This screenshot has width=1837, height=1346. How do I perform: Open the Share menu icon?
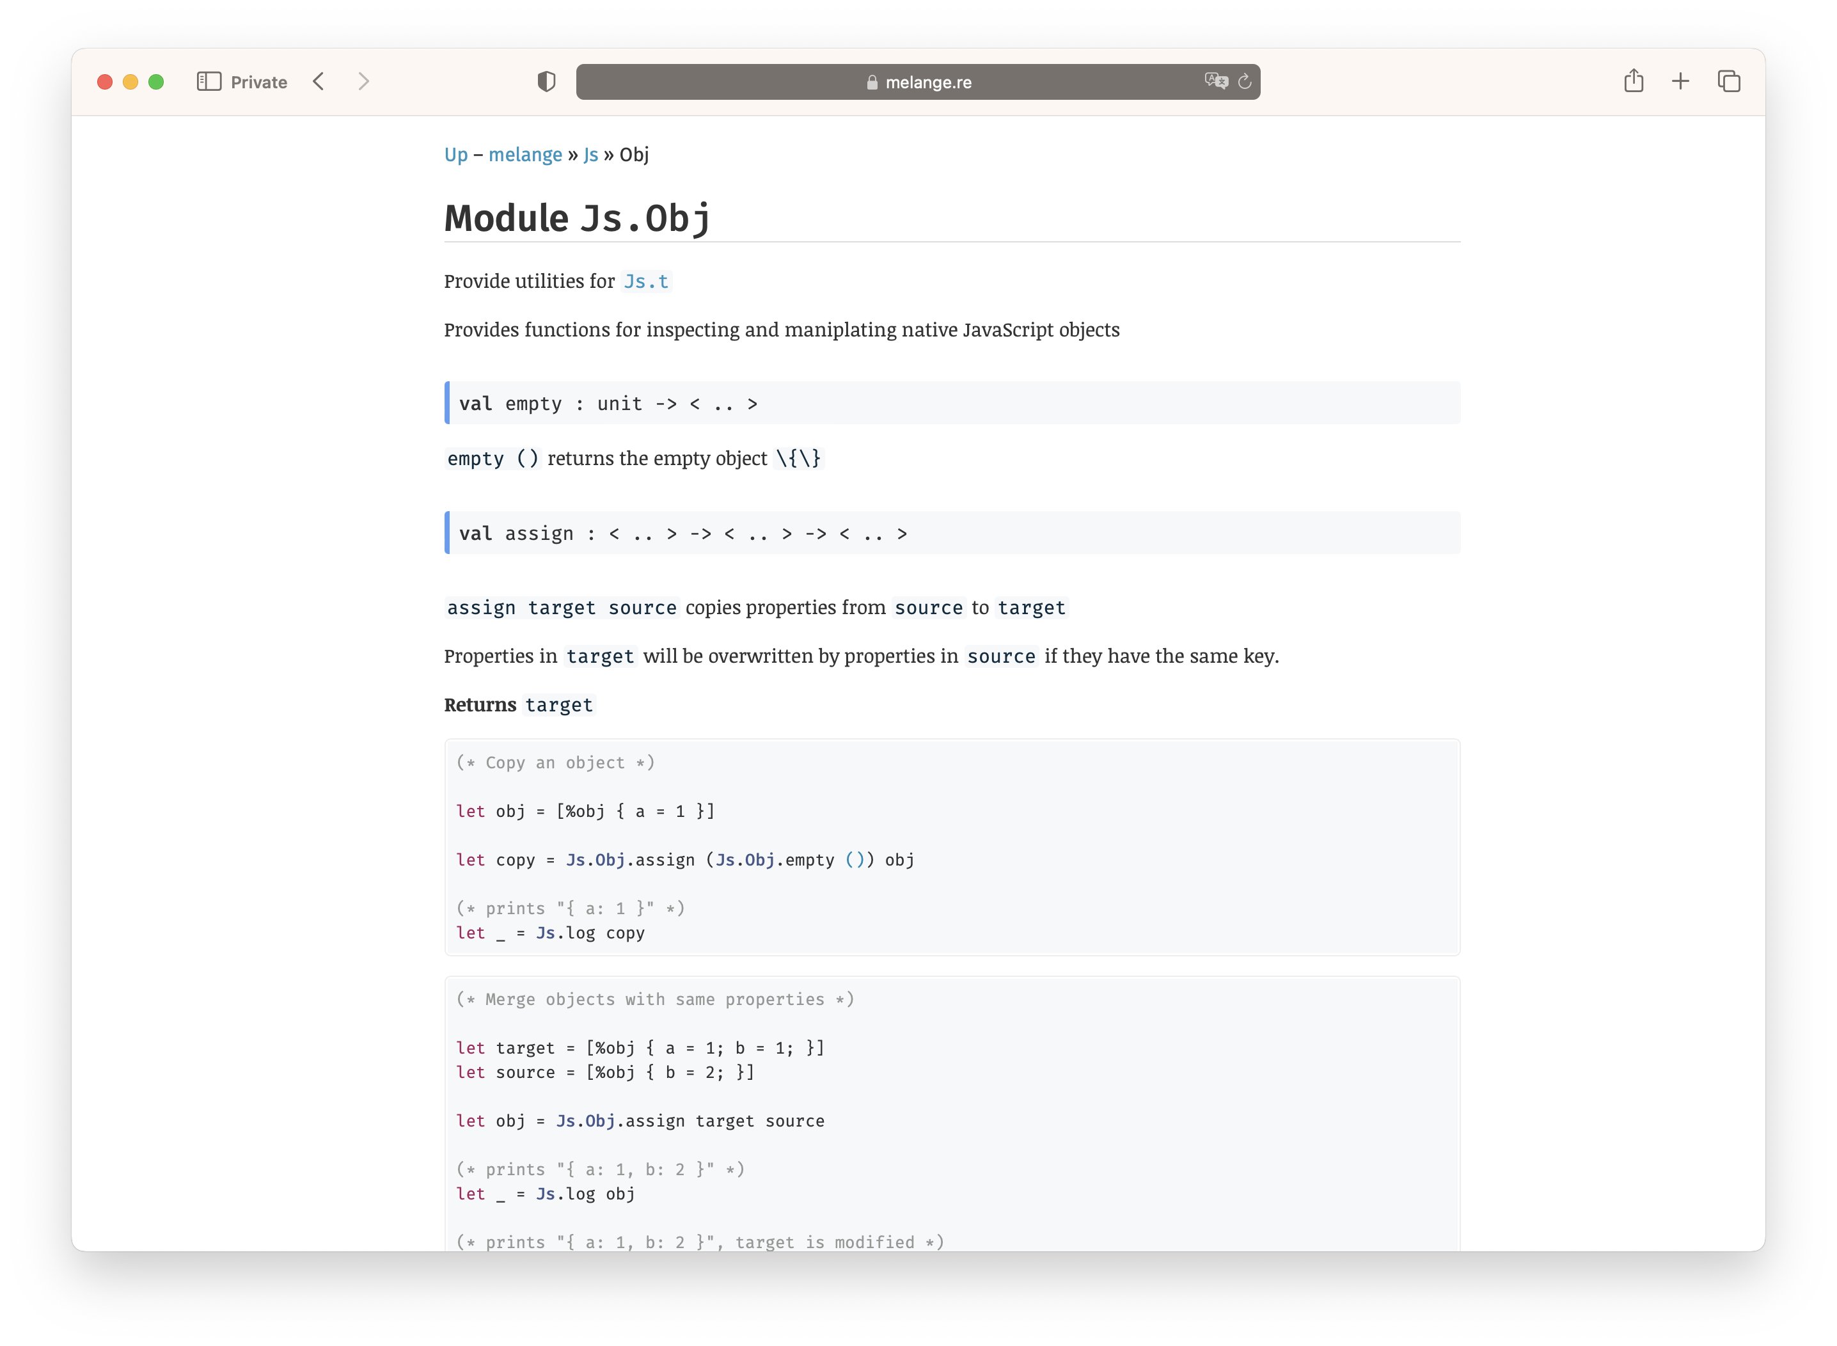[x=1634, y=81]
